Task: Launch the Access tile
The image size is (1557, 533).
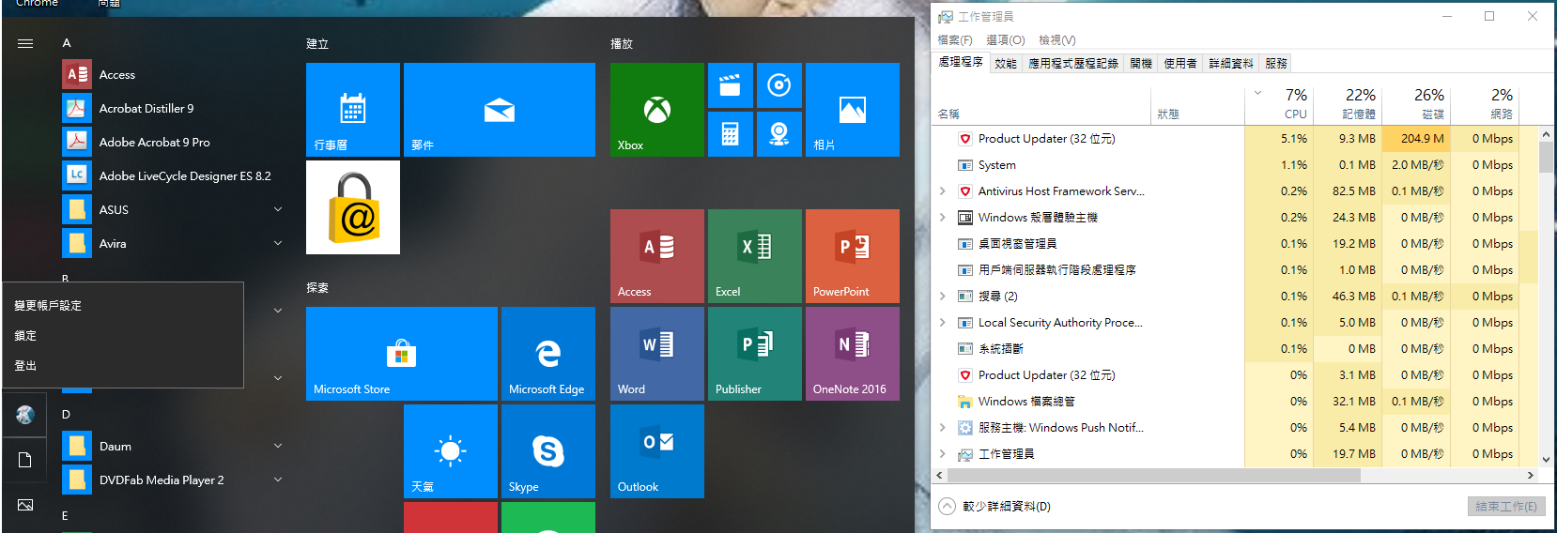Action: coord(657,256)
